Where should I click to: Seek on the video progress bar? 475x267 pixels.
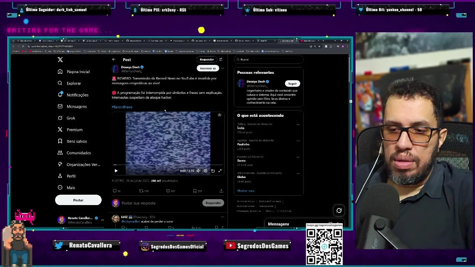pos(168,165)
